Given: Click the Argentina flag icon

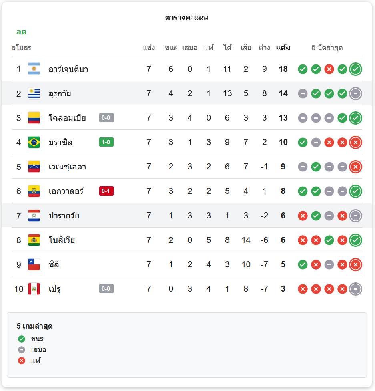Looking at the screenshot, I should [x=34, y=69].
